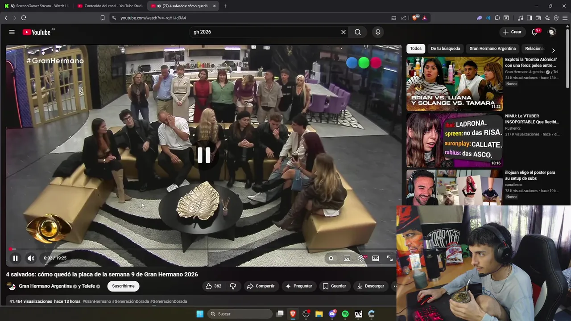571x321 pixels.
Task: Open the YouTube guide hamburger menu
Action: click(12, 32)
